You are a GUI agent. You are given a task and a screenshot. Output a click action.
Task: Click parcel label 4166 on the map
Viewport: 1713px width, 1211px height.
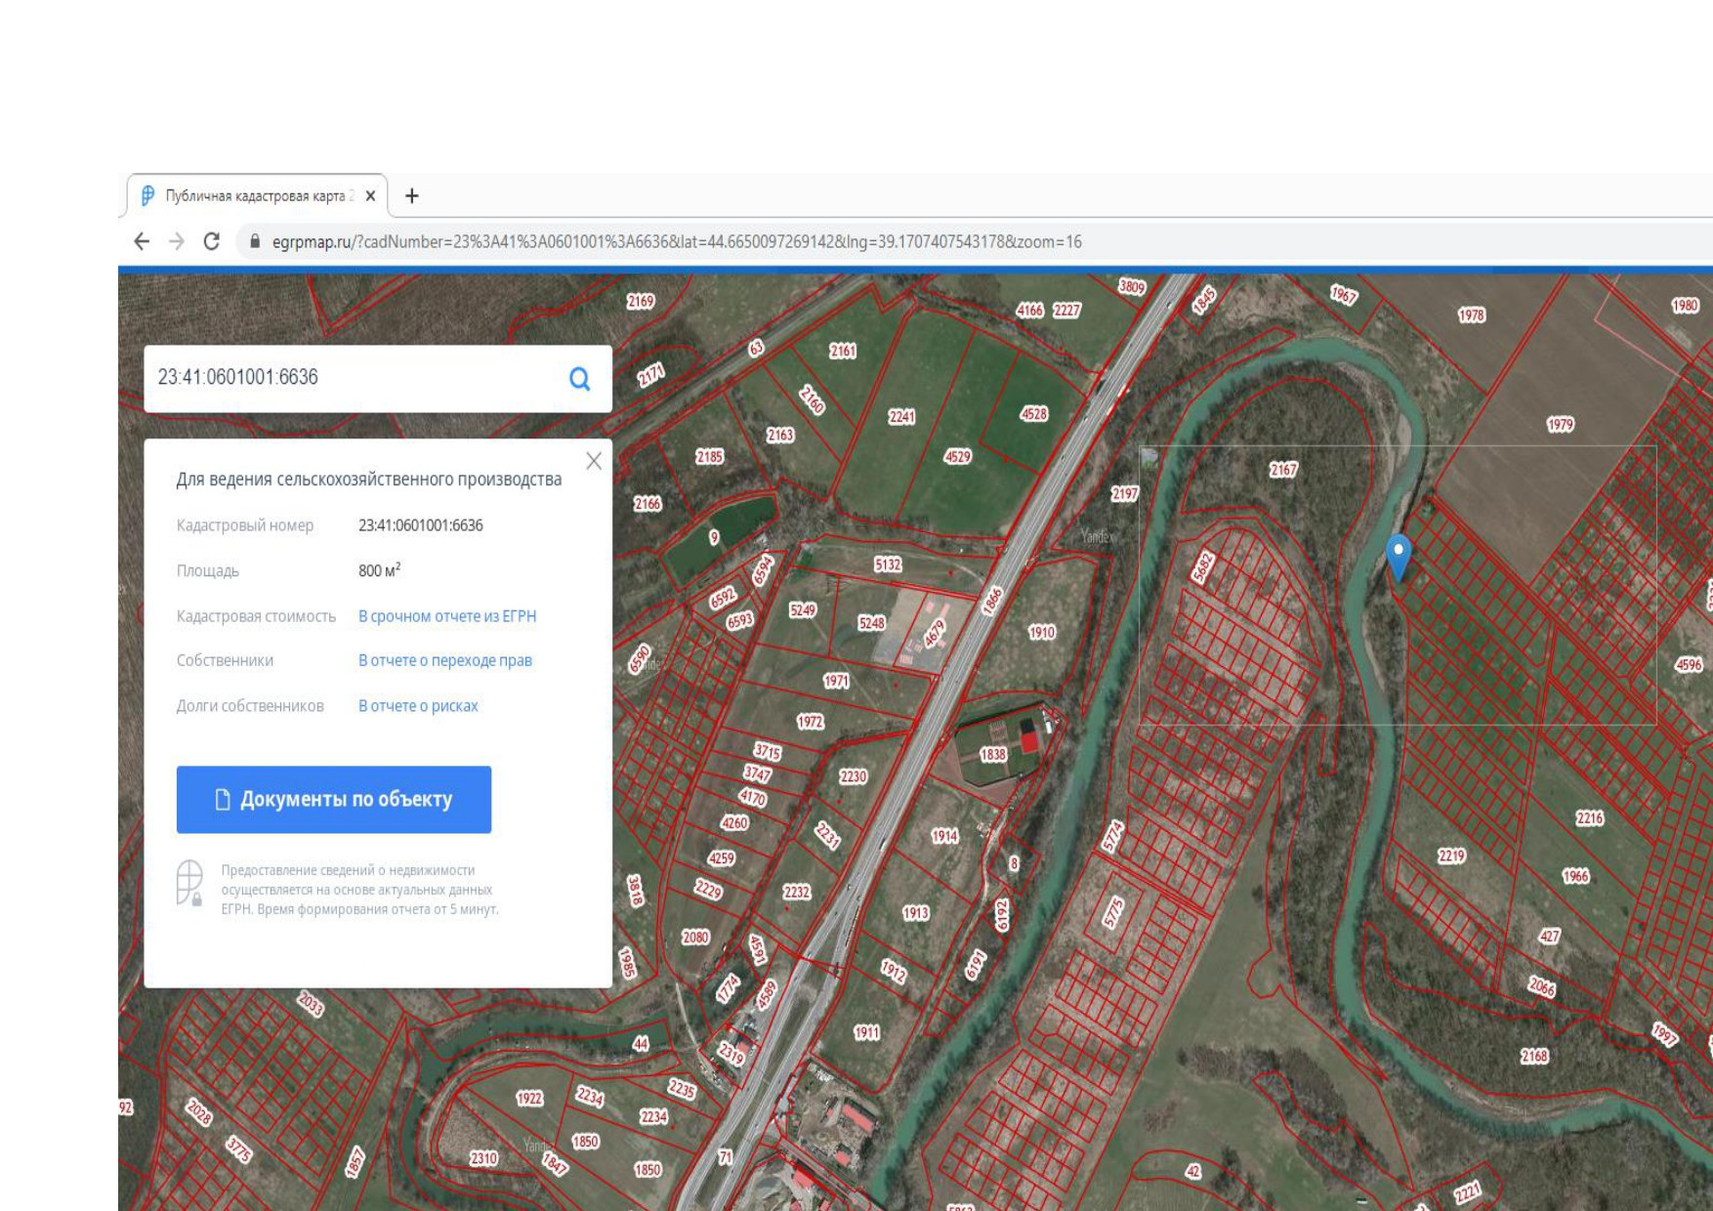point(1029,311)
